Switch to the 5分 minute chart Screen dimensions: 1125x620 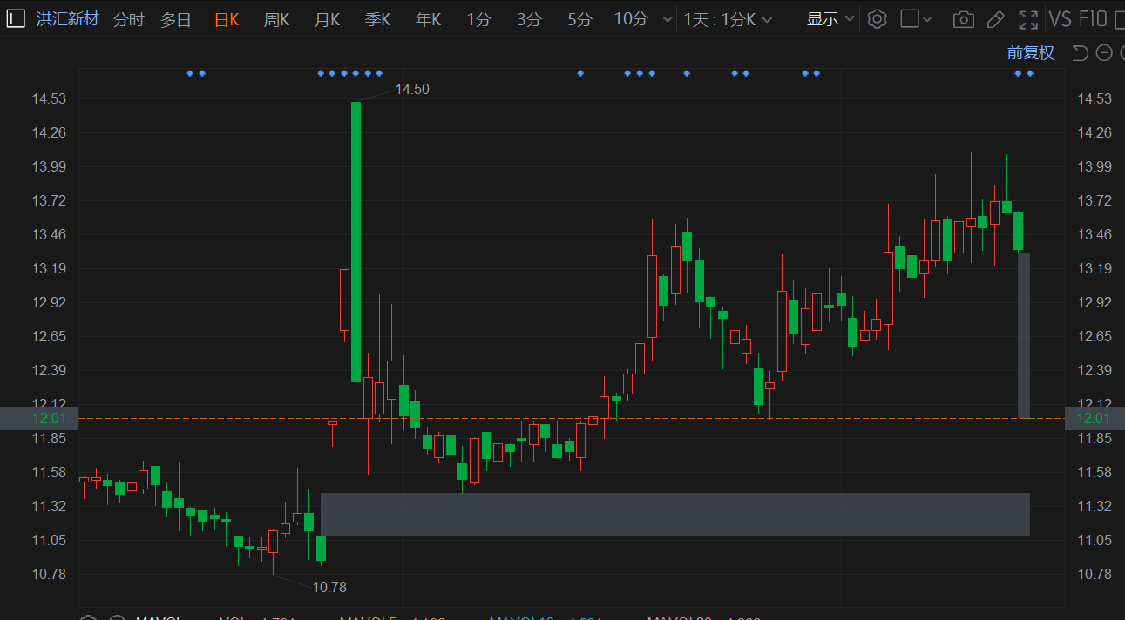579,19
